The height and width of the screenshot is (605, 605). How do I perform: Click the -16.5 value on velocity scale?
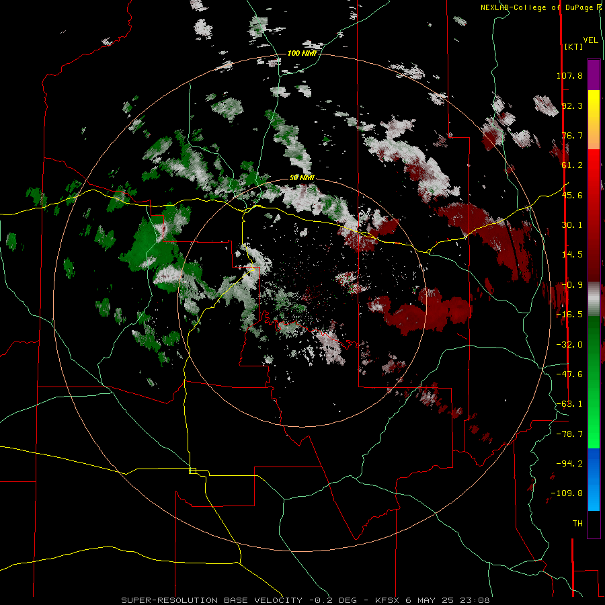pos(569,315)
